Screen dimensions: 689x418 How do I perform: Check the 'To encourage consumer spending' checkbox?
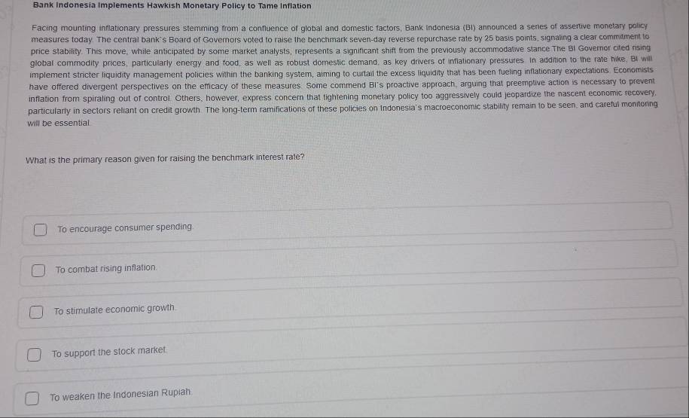pyautogui.click(x=40, y=230)
